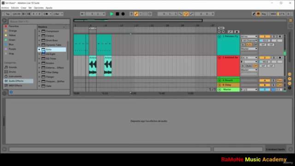Screen dimensions: 295x166
Task: Toggle track 1 activator button
Action: click(265, 36)
